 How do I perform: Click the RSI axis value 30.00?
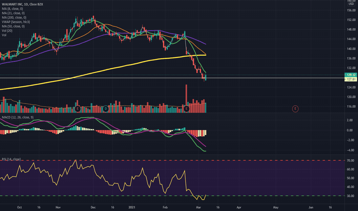tap(350, 196)
